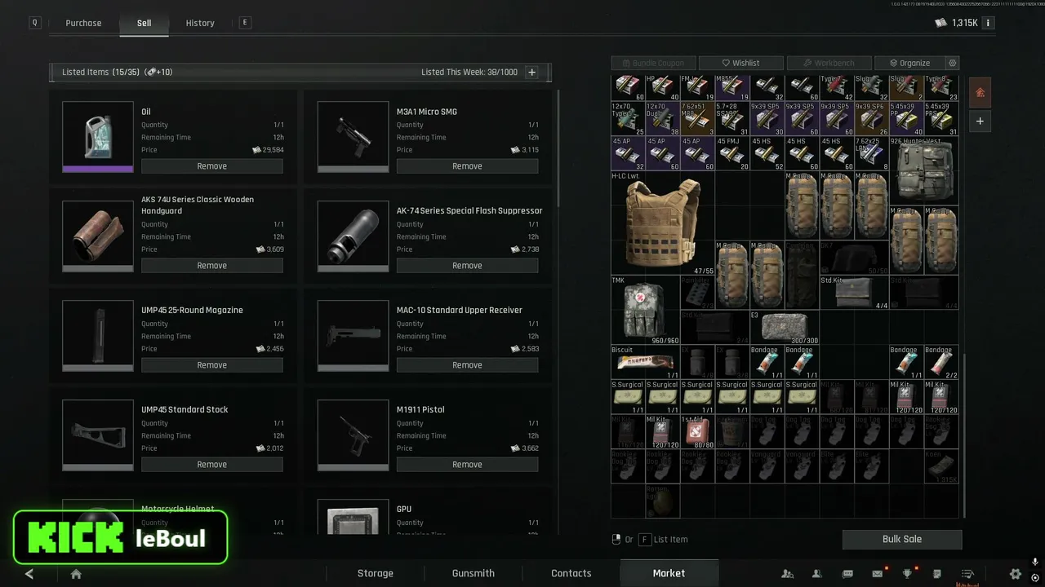1045x587 pixels.
Task: Select the 926 Hunter Vest item
Action: [924, 170]
